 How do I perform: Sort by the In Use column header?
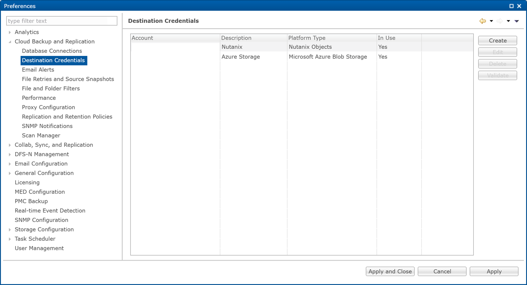coord(399,38)
